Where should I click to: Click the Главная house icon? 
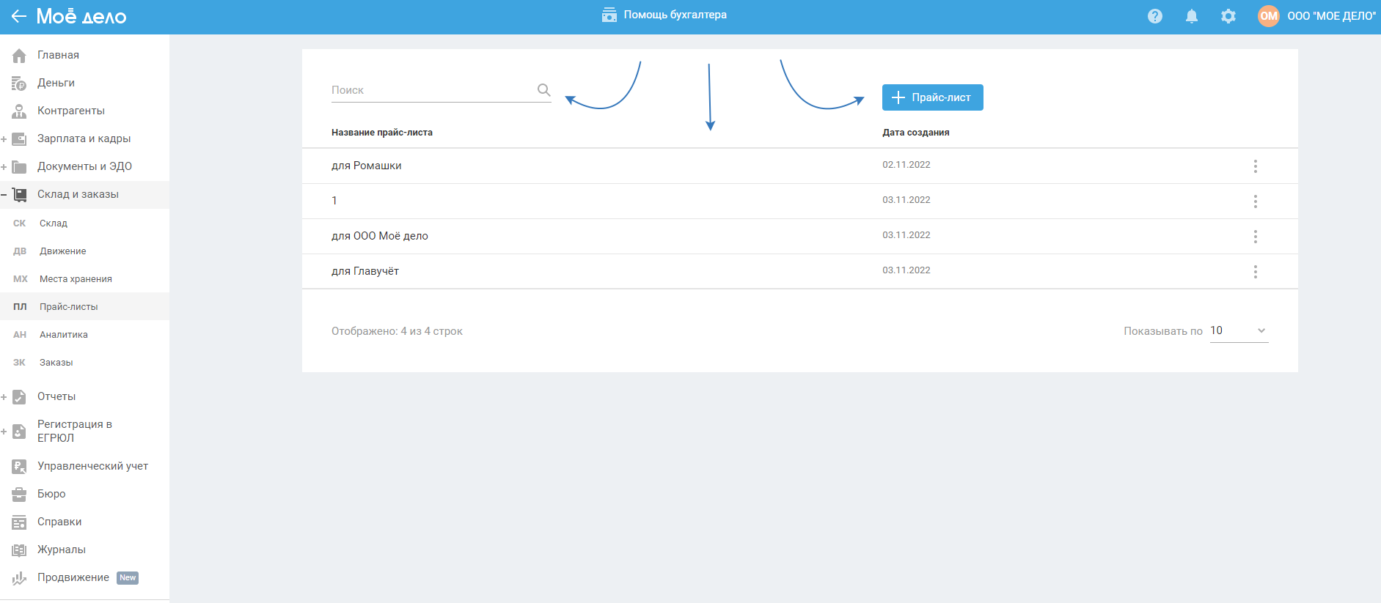(19, 55)
